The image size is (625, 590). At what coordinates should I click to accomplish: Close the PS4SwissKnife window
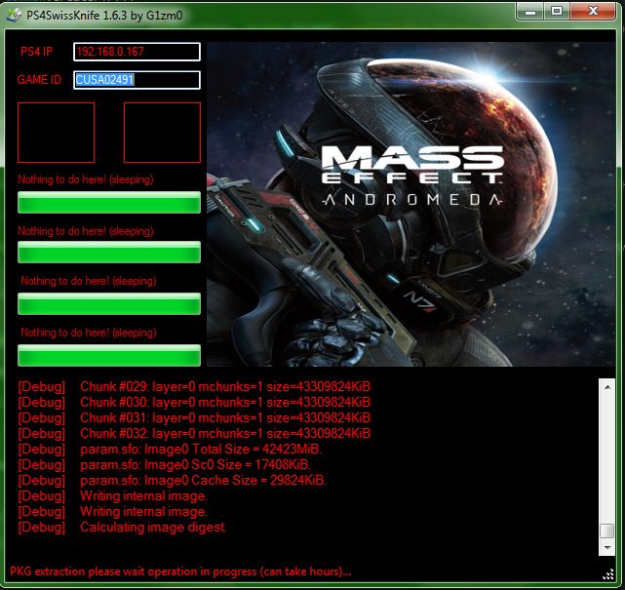click(594, 11)
